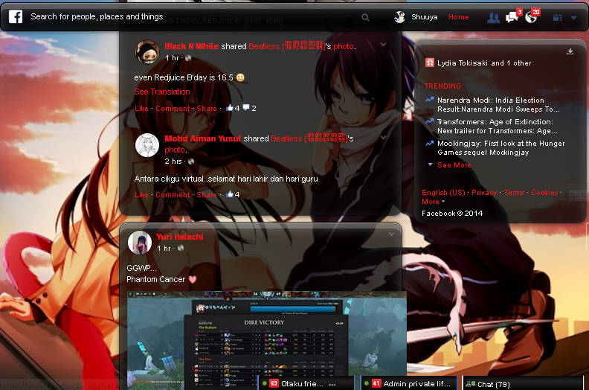Viewport: 589px width, 390px height.
Task: Click the Facebook logo icon
Action: click(16, 16)
